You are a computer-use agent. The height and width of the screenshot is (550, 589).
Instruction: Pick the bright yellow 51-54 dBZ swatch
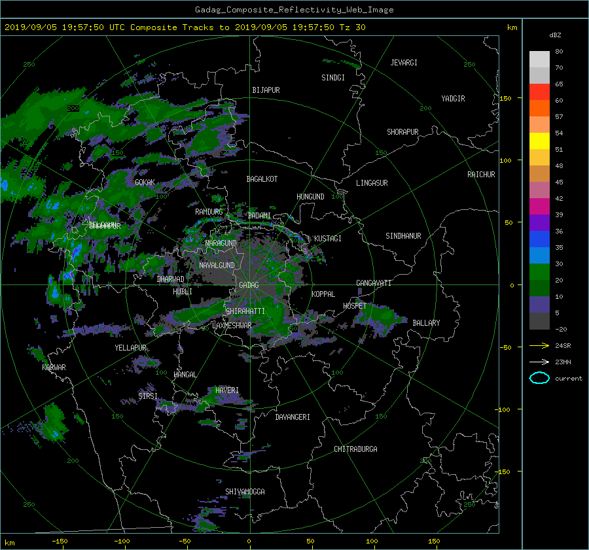tap(539, 141)
